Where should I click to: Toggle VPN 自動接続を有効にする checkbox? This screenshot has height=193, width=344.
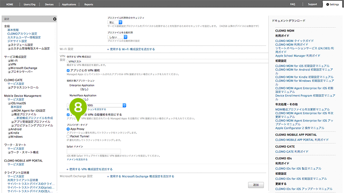click(68, 115)
